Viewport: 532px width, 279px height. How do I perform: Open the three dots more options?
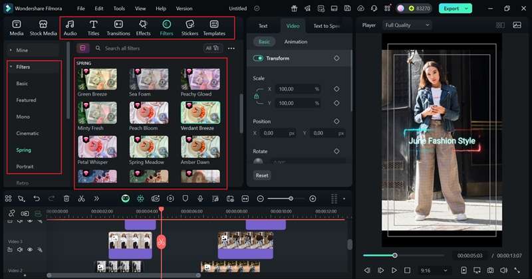(231, 48)
